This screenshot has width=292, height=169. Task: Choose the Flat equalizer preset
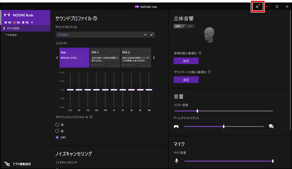coord(74,57)
